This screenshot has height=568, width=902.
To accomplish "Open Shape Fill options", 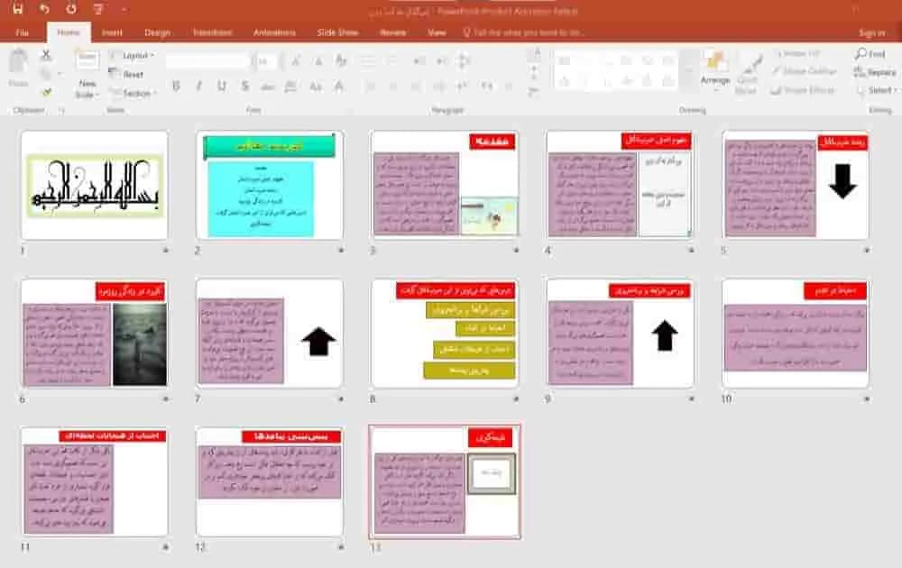I will click(x=797, y=53).
